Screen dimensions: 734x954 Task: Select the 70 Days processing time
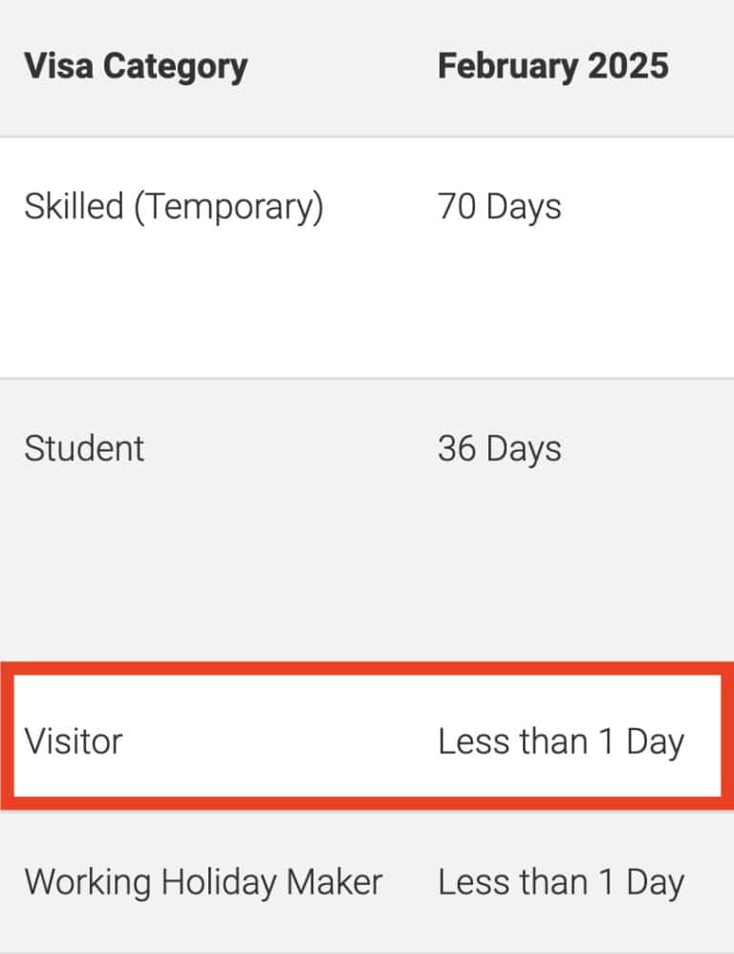tap(499, 207)
